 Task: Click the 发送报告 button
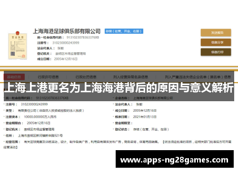click(x=216, y=33)
